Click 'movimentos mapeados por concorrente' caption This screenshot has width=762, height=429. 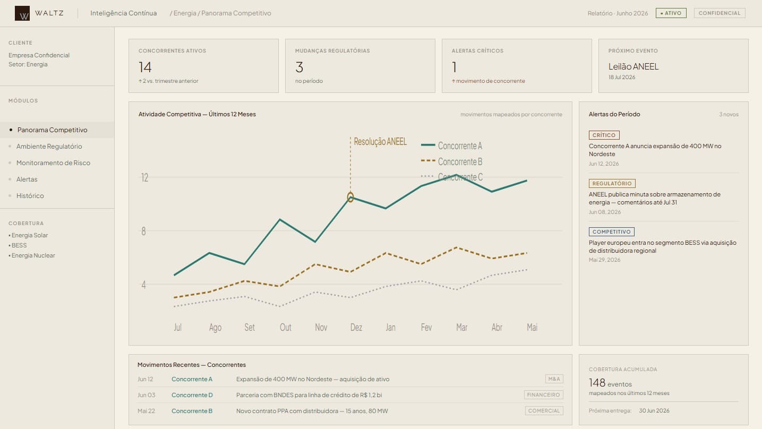(511, 115)
